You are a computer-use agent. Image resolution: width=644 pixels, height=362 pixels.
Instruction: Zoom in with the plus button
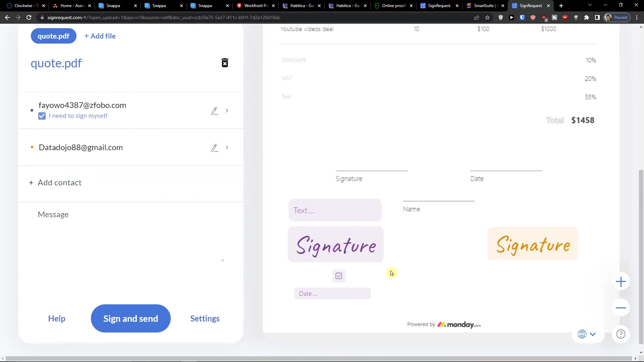tap(621, 282)
